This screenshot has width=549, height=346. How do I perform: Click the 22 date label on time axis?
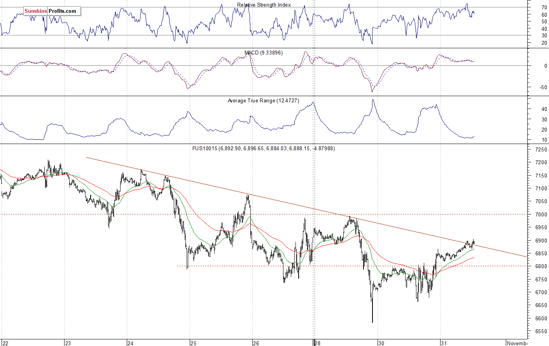pos(5,343)
